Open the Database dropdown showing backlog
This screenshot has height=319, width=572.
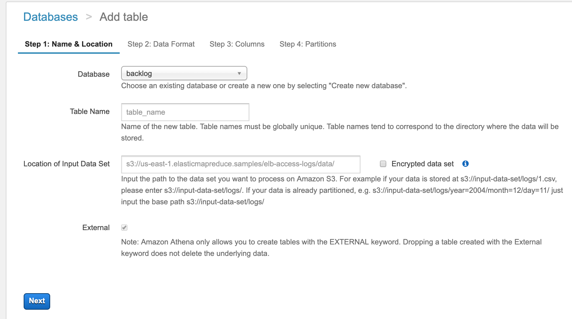coord(184,73)
